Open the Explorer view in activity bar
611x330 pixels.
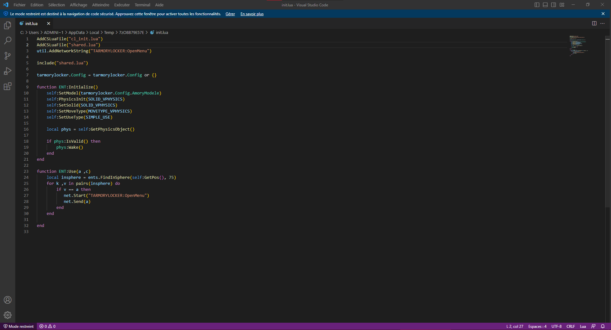click(x=8, y=25)
